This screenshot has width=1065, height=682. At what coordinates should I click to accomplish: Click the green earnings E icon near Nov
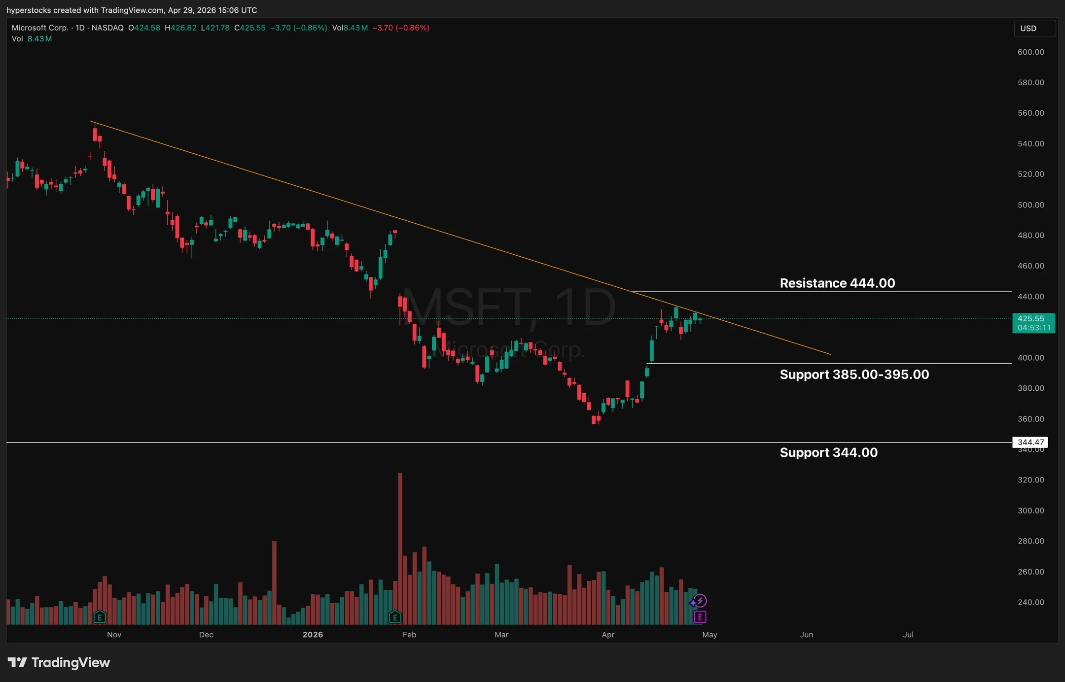[x=100, y=616]
